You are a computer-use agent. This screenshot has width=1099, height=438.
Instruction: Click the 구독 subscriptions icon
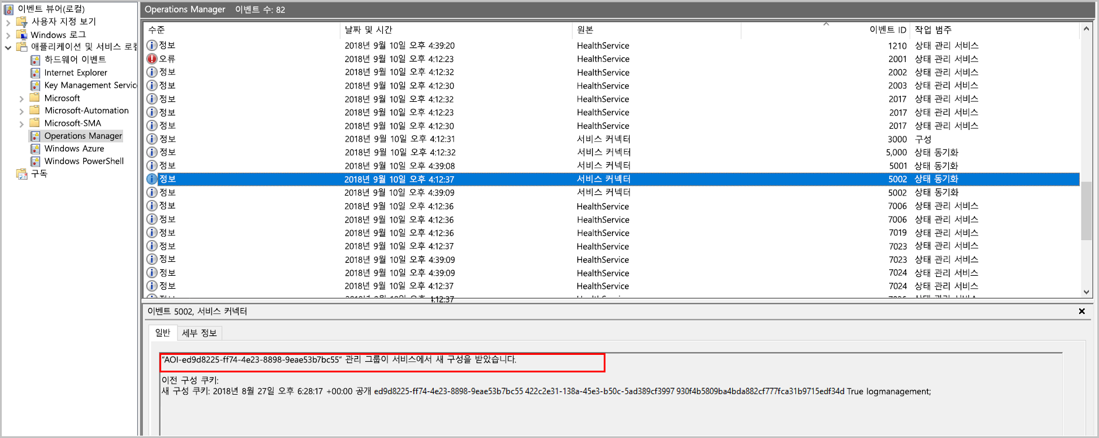(x=22, y=174)
